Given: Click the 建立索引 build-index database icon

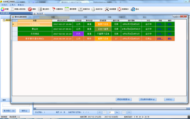Looking at the screenshot, I should coord(40,9).
